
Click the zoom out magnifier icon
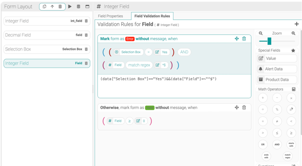click(261, 33)
